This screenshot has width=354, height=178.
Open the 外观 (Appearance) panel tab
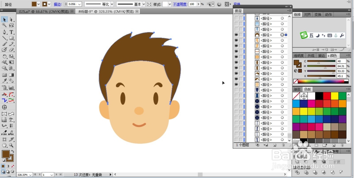[x=311, y=55]
